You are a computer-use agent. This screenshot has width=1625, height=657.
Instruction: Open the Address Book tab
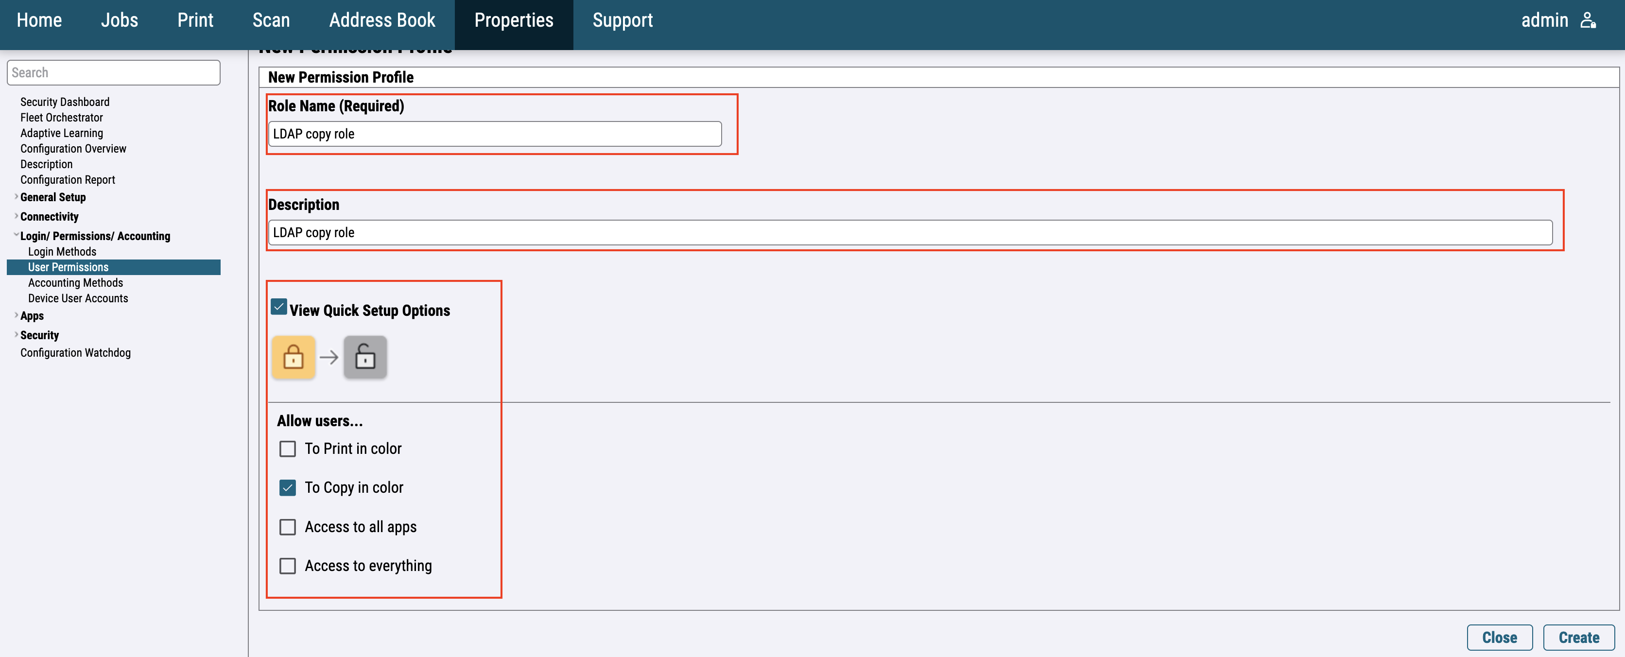point(381,20)
